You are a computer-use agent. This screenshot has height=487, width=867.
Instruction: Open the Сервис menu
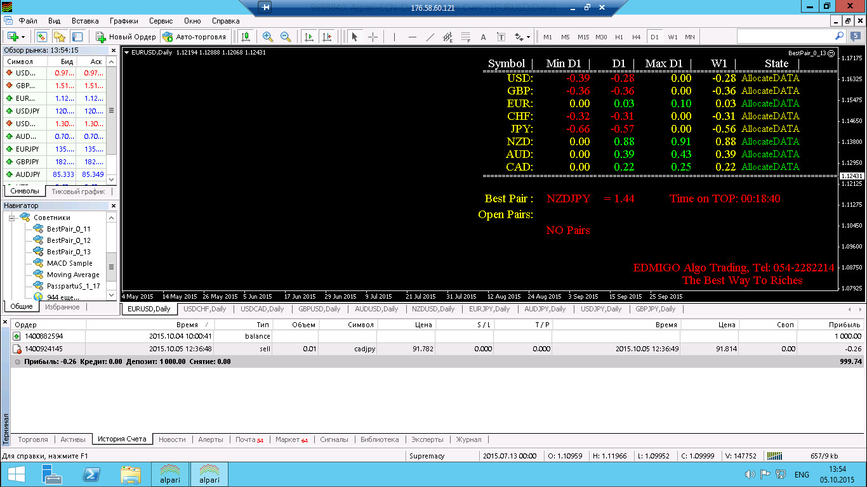tap(161, 21)
